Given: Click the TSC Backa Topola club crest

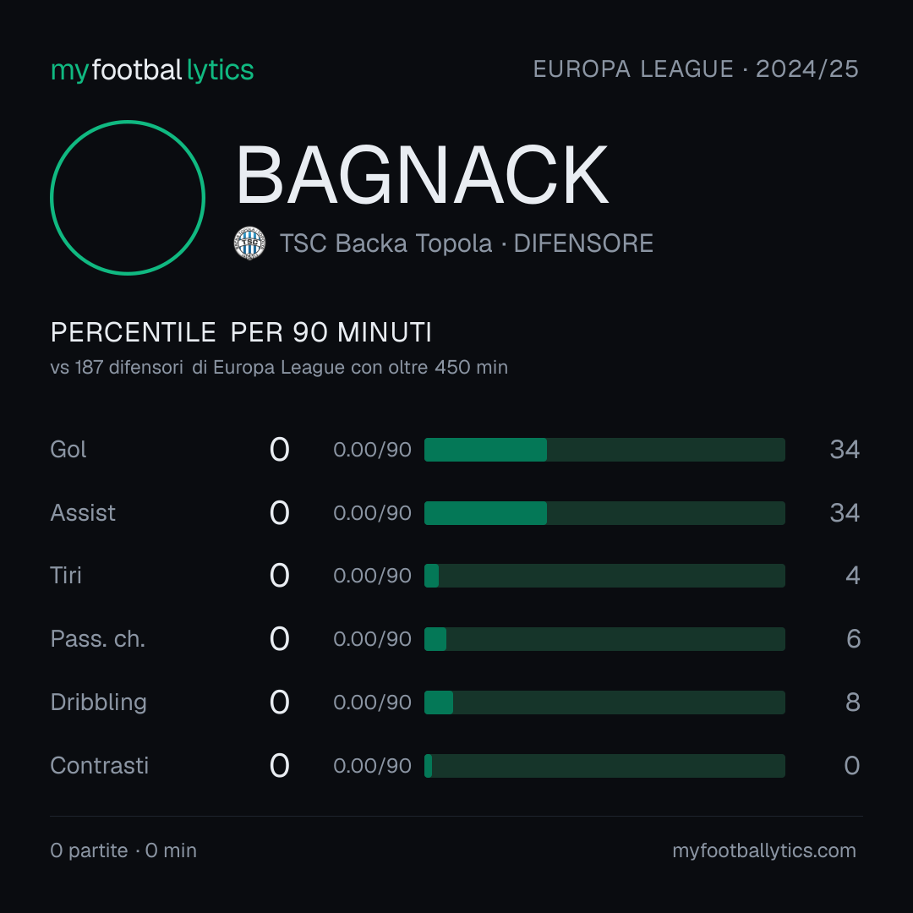Looking at the screenshot, I should point(249,243).
